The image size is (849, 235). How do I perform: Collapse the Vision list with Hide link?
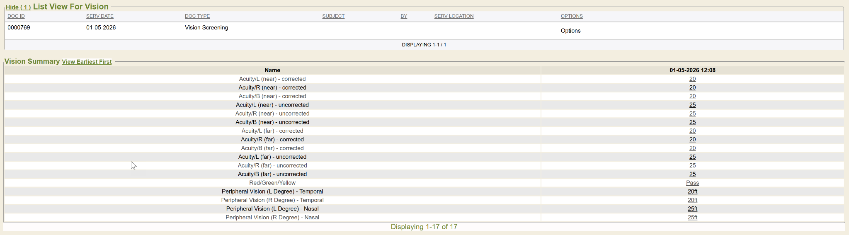click(18, 7)
